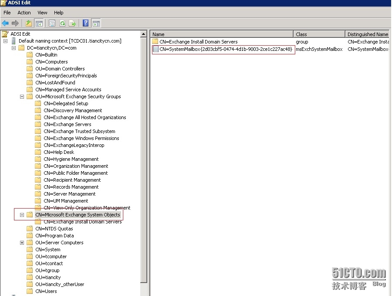Select CN=Recipient Management
The height and width of the screenshot is (296, 392).
click(x=72, y=180)
